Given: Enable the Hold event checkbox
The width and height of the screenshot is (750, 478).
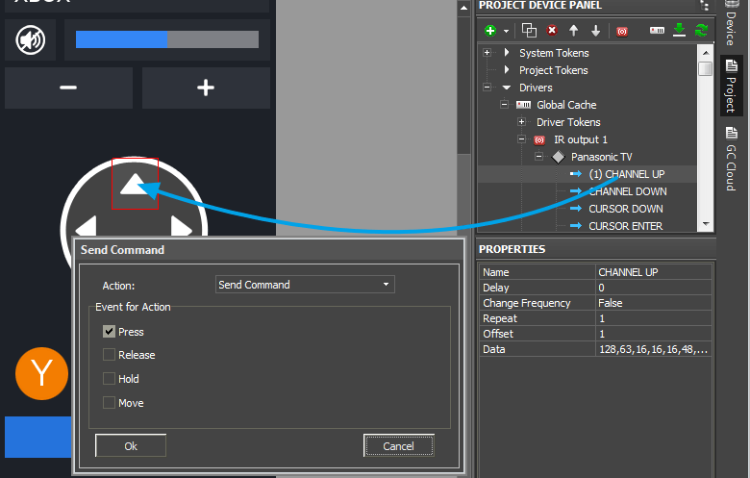Looking at the screenshot, I should tap(110, 379).
